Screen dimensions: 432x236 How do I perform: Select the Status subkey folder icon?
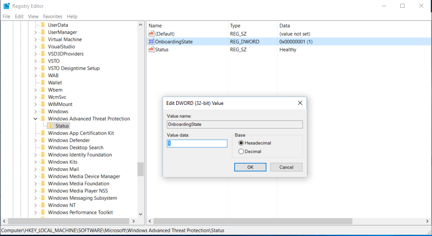[51, 126]
